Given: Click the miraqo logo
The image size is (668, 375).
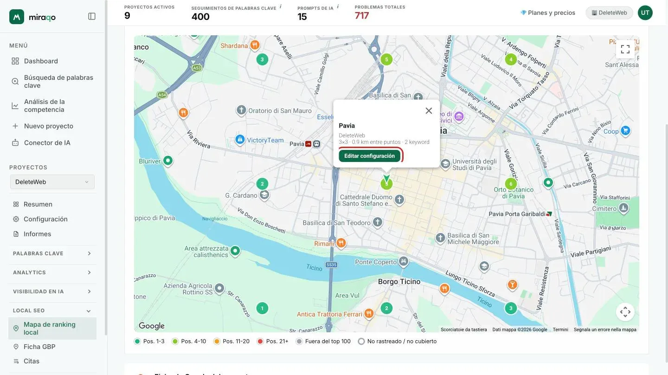Looking at the screenshot, I should pos(32,17).
